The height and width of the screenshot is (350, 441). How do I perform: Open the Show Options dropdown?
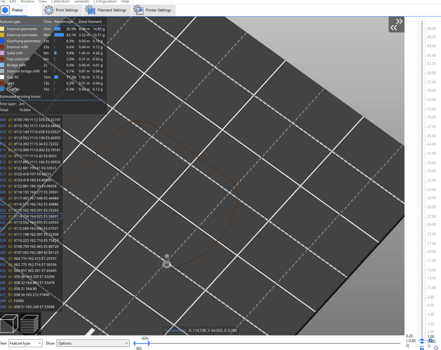[x=93, y=343]
